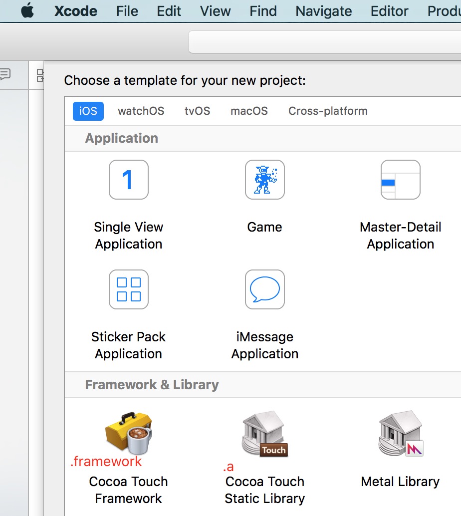
Task: Open the View menu
Action: pos(215,11)
